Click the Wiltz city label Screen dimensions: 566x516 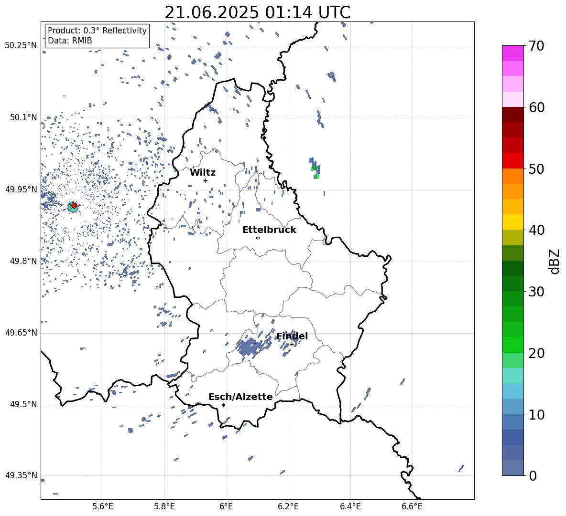click(203, 173)
